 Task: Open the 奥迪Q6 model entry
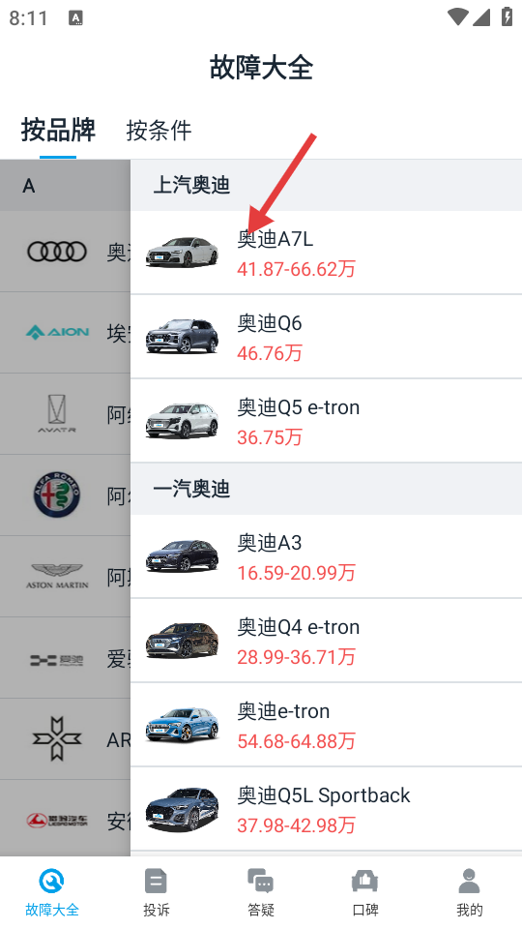[x=326, y=337]
